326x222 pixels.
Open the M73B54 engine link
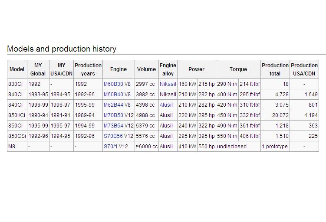click(113, 126)
